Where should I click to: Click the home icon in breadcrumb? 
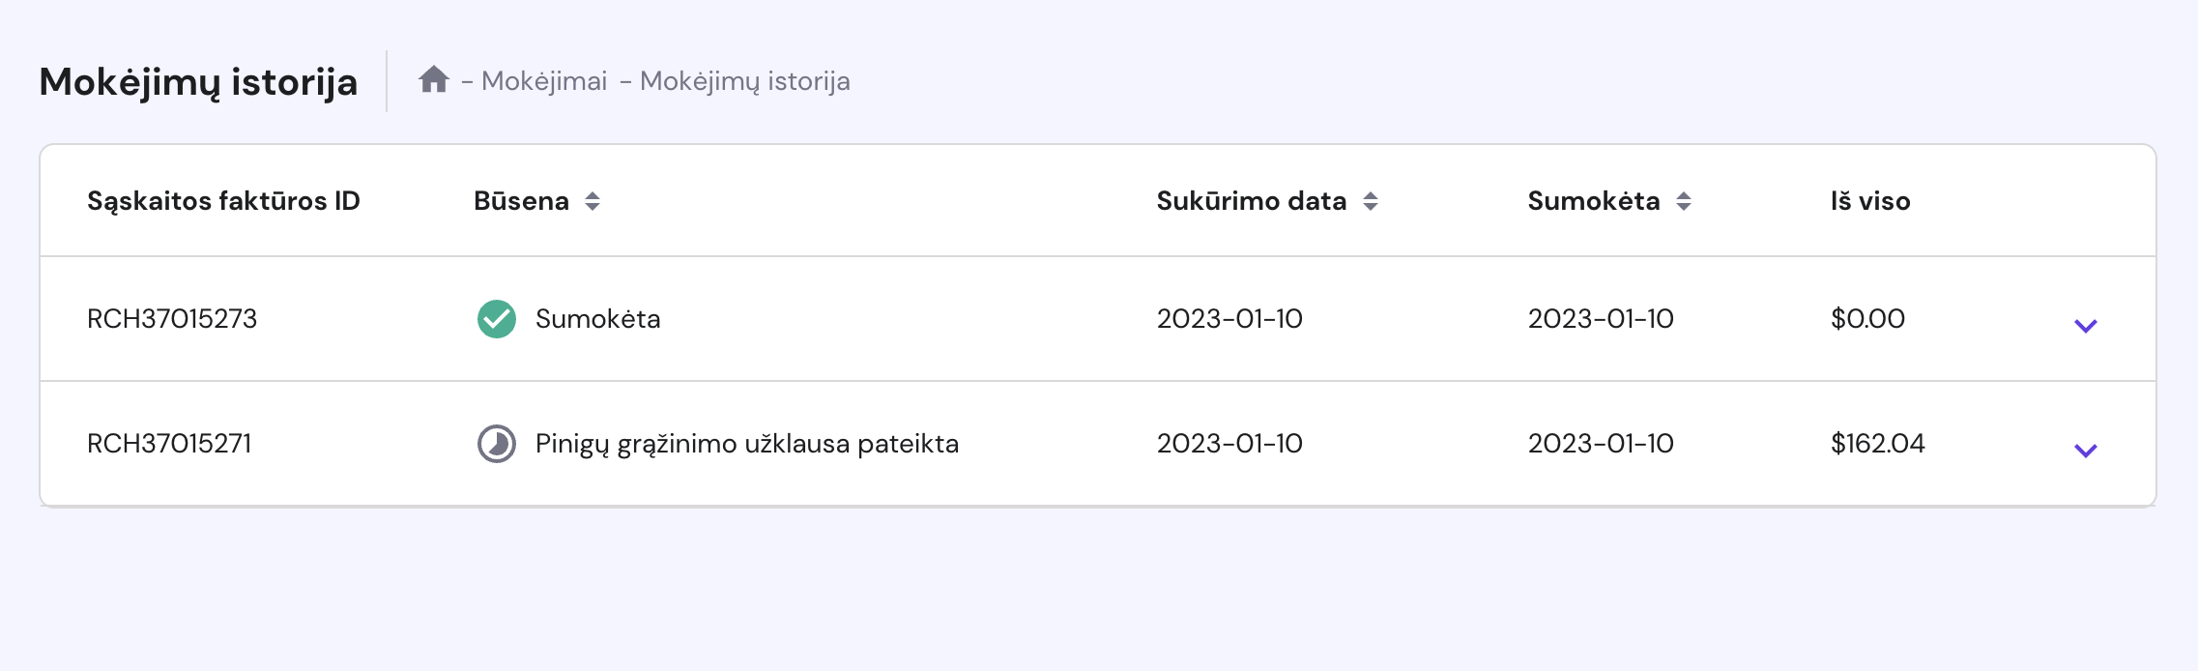[x=433, y=79]
